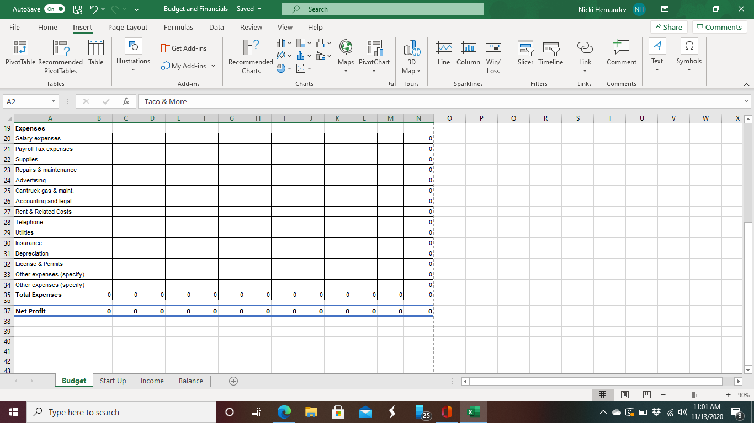Insert a Link
The width and height of the screenshot is (754, 423).
click(585, 55)
